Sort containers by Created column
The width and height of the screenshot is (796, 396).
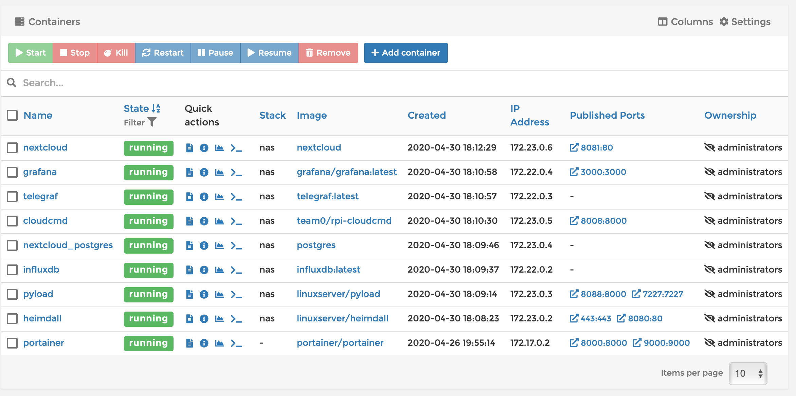tap(427, 115)
